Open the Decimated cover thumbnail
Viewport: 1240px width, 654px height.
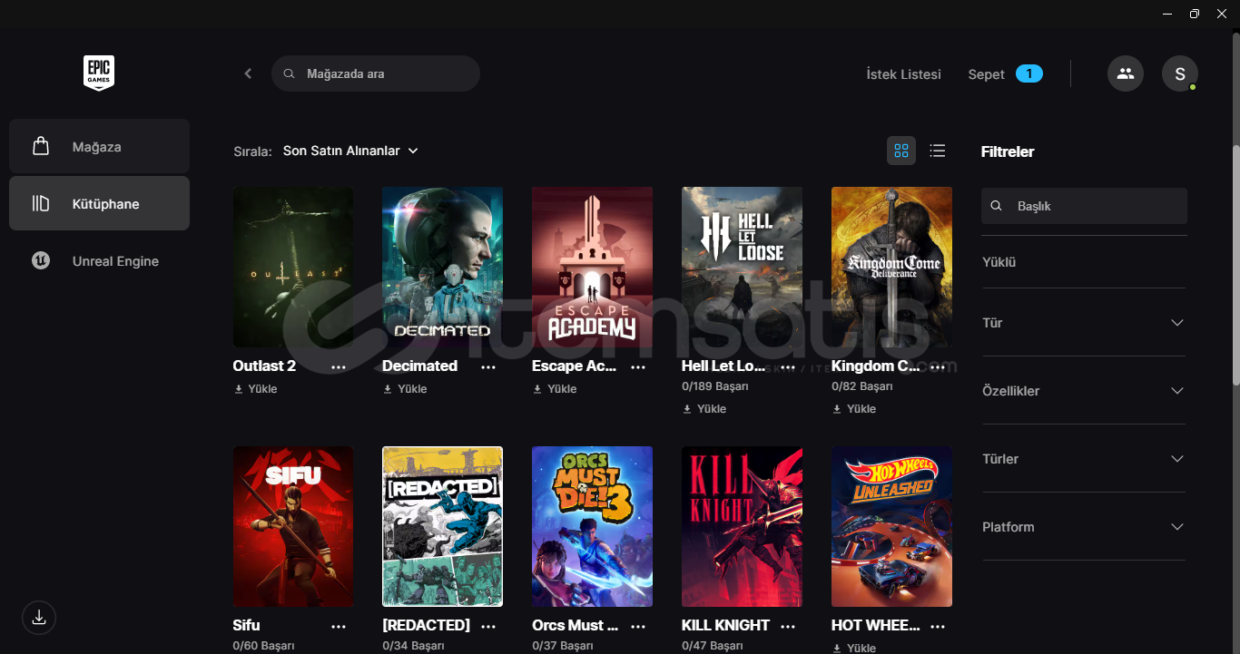pyautogui.click(x=442, y=267)
